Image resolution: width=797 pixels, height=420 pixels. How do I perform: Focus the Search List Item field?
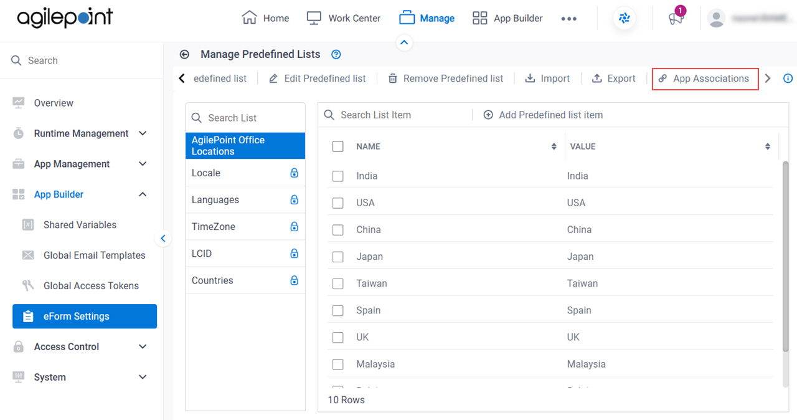click(395, 115)
